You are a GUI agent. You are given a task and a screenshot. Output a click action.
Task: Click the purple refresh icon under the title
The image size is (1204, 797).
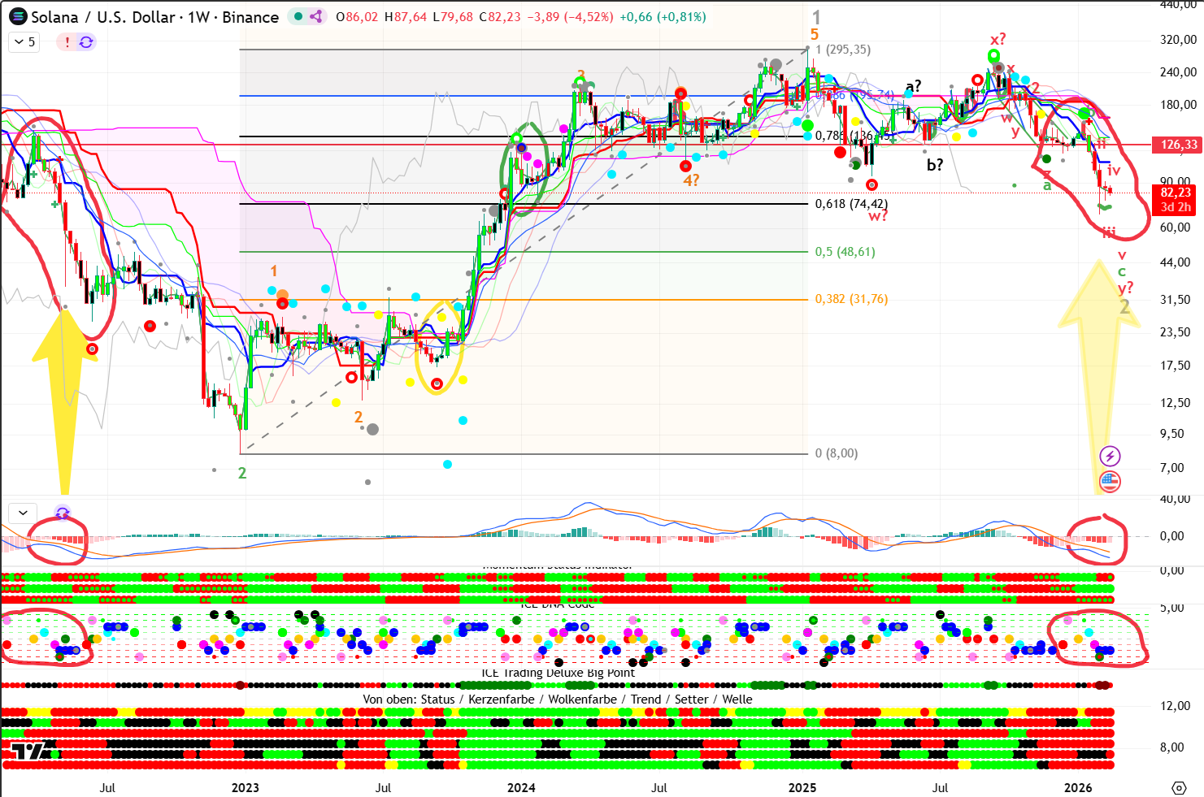click(86, 42)
